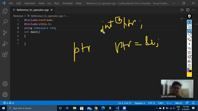Click the 'Type here to search' box
Screen dimensions: 198x111
click(32, 108)
